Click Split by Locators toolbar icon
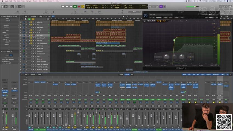233x131 pixels. [85, 12]
